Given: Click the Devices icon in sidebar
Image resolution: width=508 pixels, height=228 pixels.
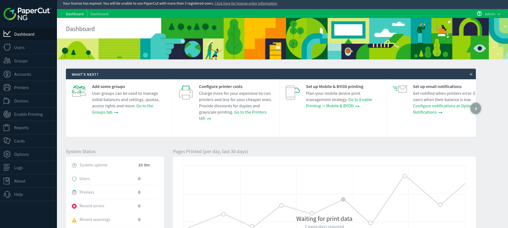Looking at the screenshot, I should (x=7, y=101).
